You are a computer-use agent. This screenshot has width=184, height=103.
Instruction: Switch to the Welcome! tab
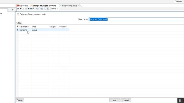coord(22,6)
